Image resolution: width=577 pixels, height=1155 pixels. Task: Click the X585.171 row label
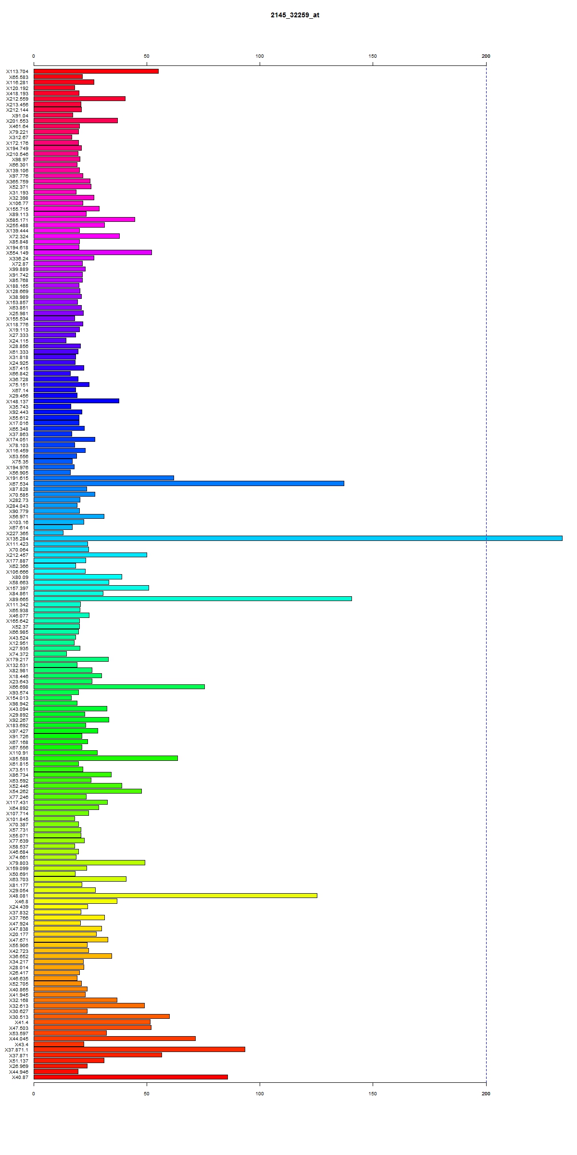[17, 220]
